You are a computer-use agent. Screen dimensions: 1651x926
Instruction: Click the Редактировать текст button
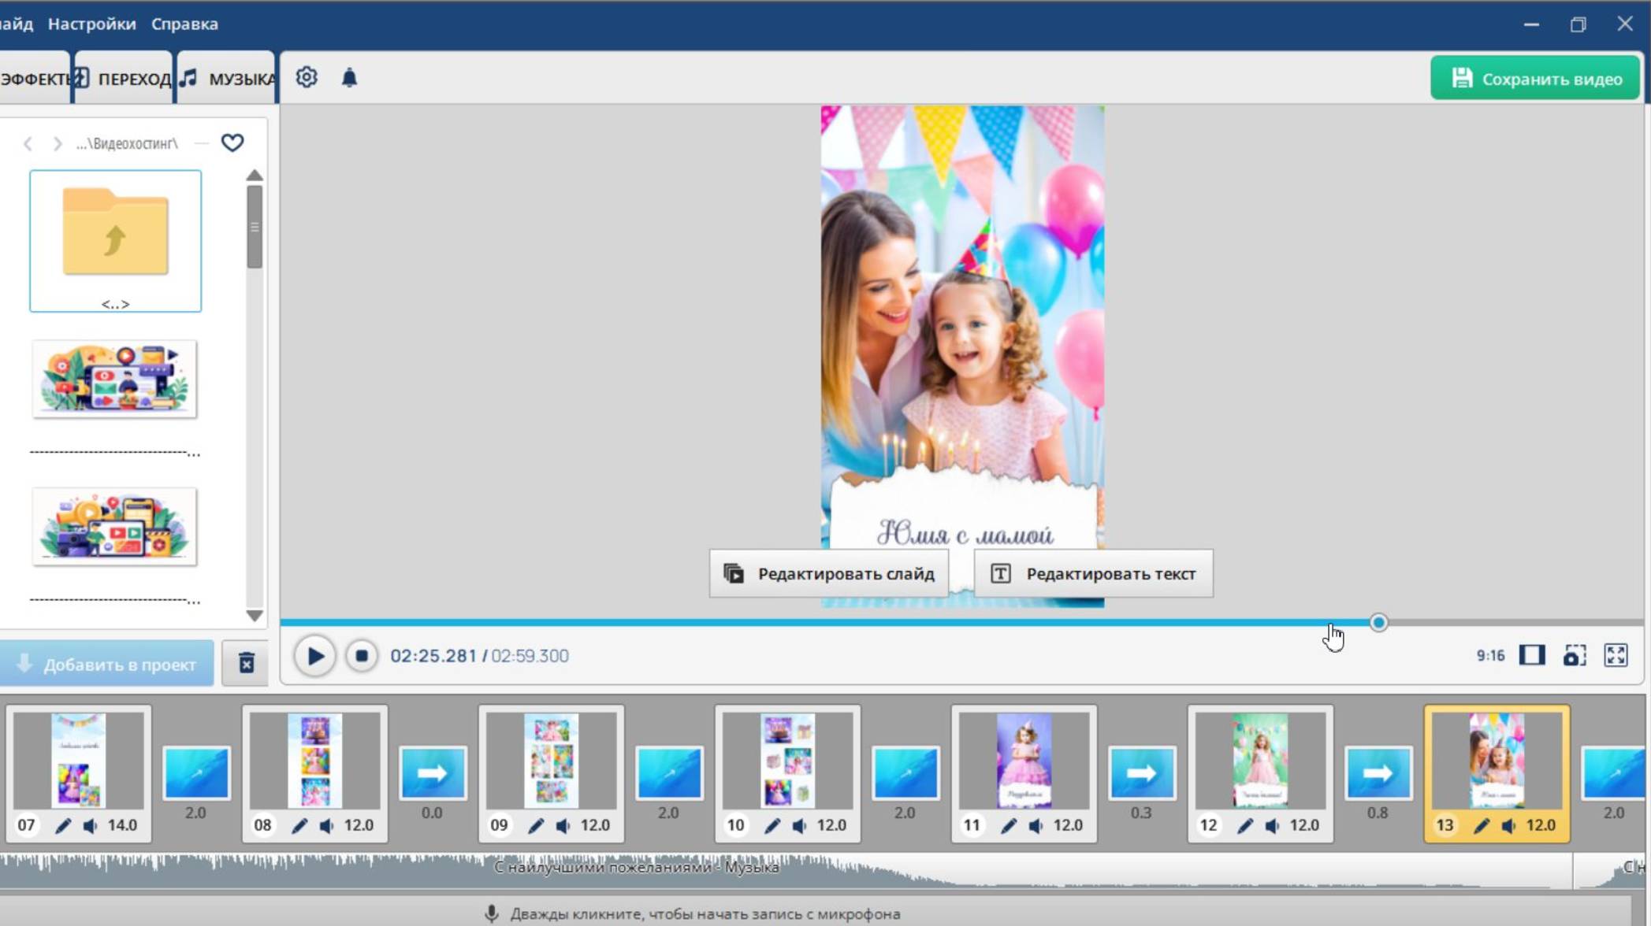(1094, 573)
